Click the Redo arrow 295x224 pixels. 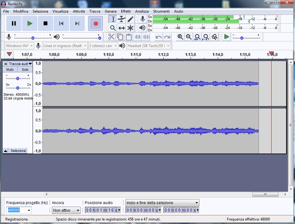[x=167, y=37]
